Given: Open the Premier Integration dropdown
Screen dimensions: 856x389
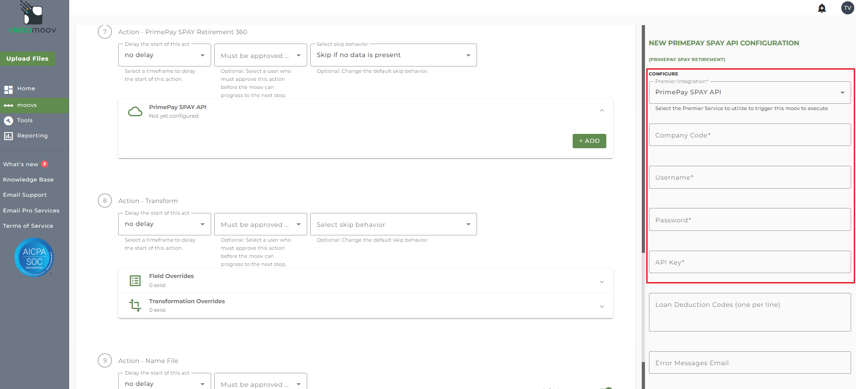Looking at the screenshot, I should pyautogui.click(x=750, y=93).
